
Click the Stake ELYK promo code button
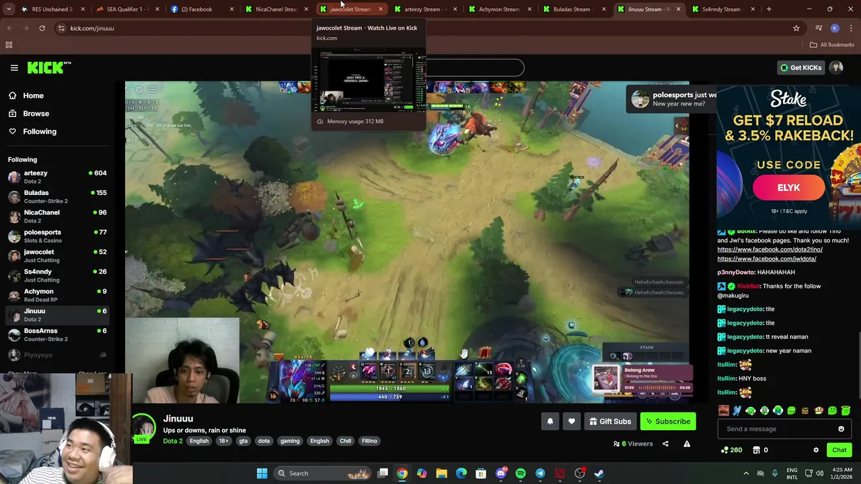click(x=788, y=188)
